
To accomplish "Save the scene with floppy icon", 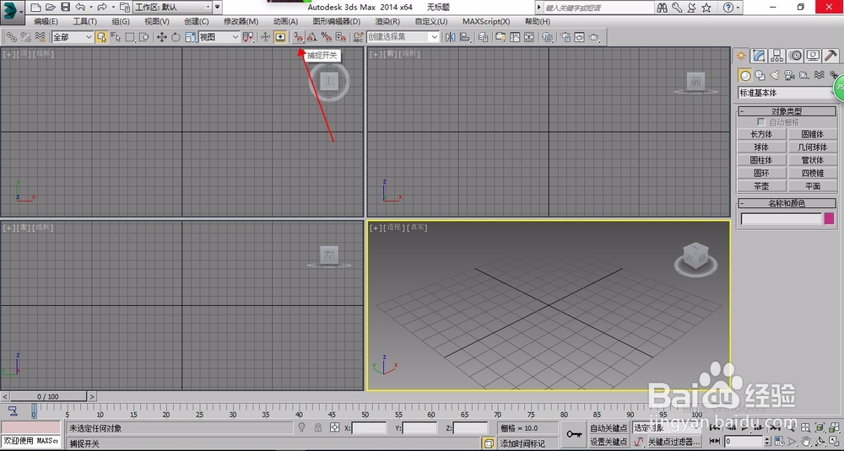I will 65,7.
